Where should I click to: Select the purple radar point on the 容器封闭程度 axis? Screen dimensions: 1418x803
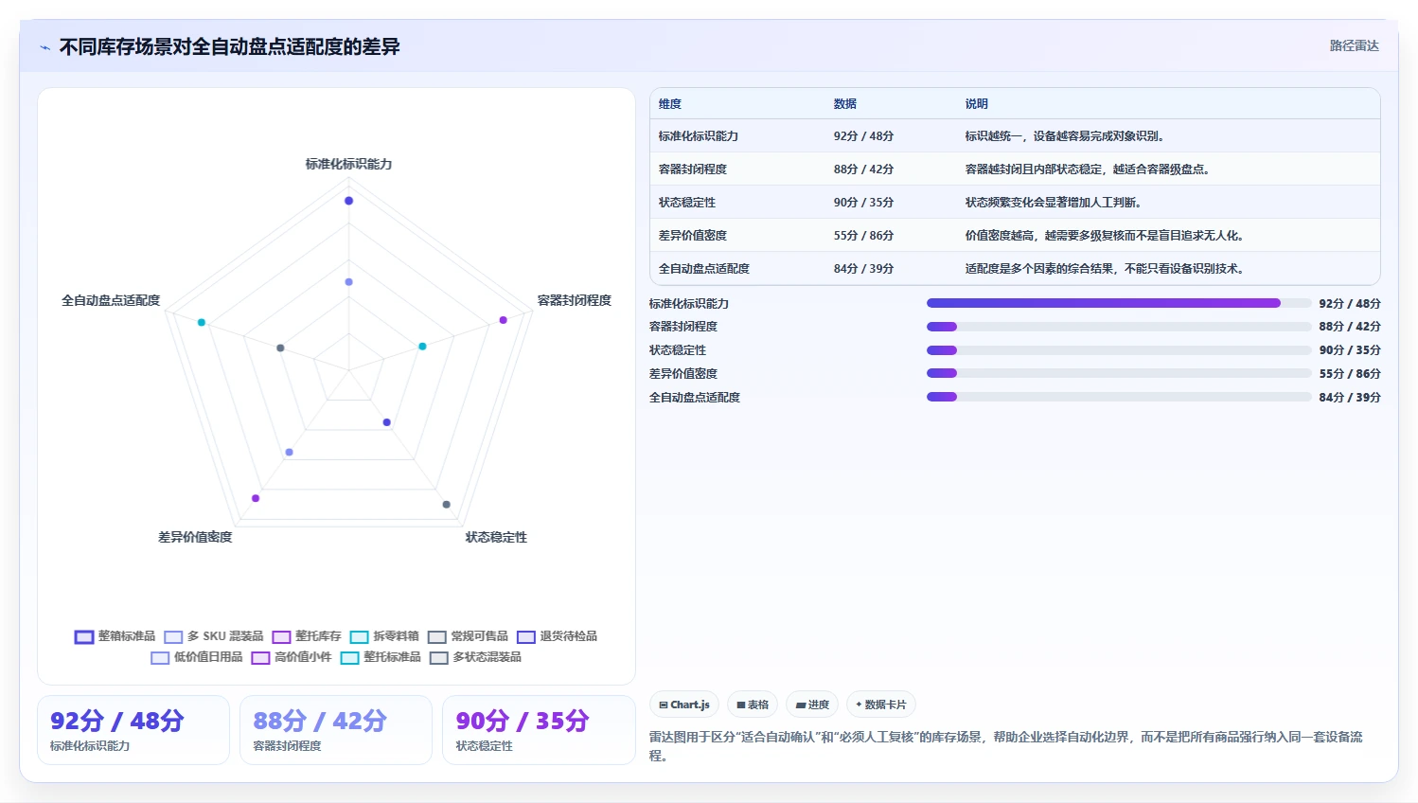tap(503, 320)
